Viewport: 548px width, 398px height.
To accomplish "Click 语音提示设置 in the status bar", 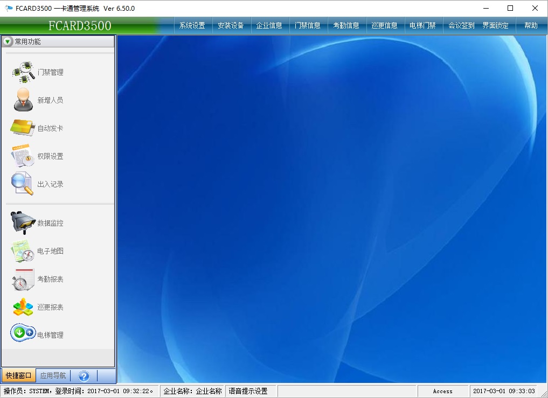I will tap(248, 391).
